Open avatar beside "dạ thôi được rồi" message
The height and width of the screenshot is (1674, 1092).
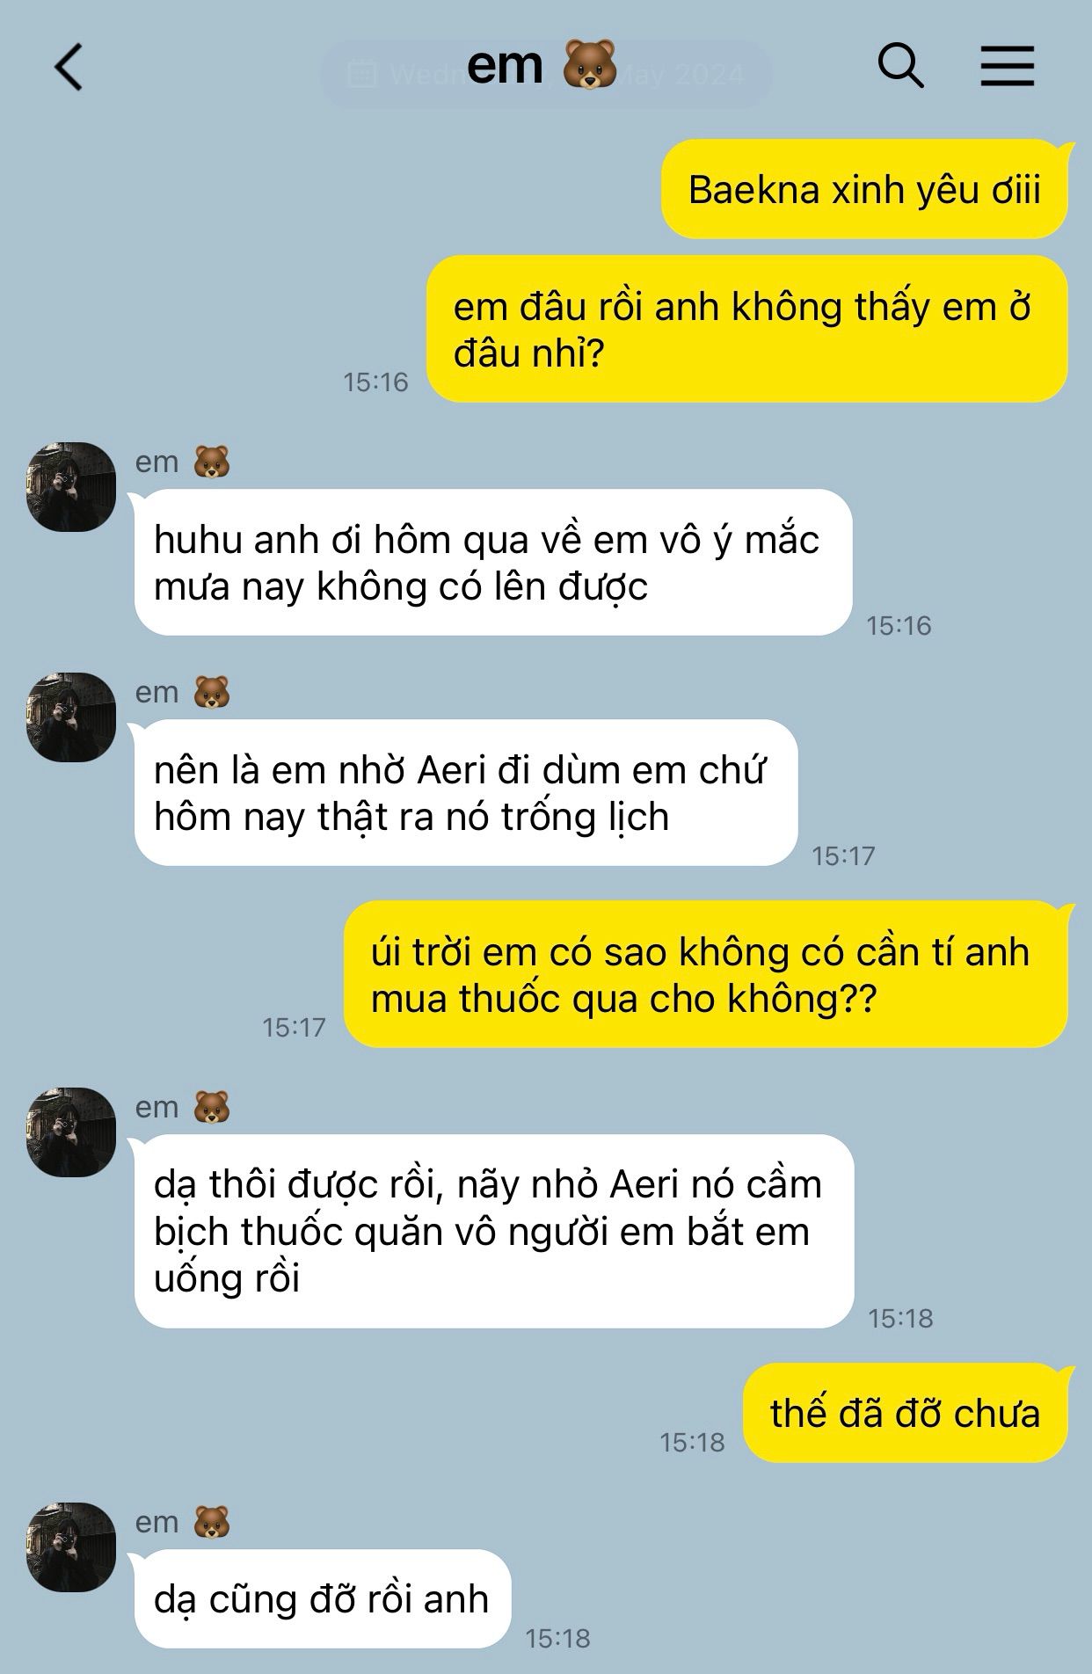(71, 1132)
